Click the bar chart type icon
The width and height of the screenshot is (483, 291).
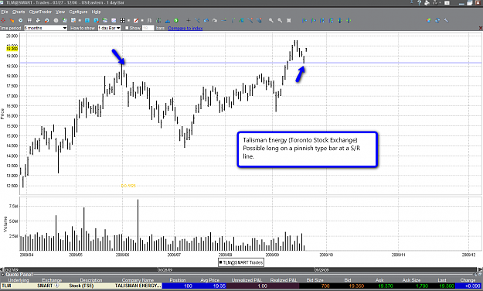149,20
